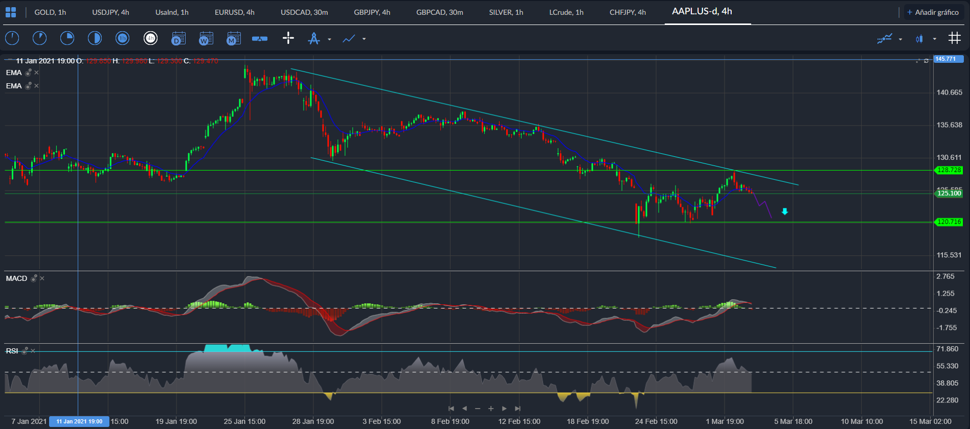
Task: Remove the MACD indicator
Action: pos(42,278)
